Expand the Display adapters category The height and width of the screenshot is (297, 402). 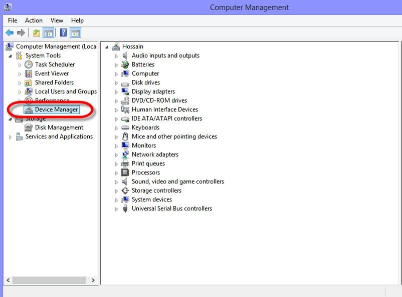(x=117, y=91)
